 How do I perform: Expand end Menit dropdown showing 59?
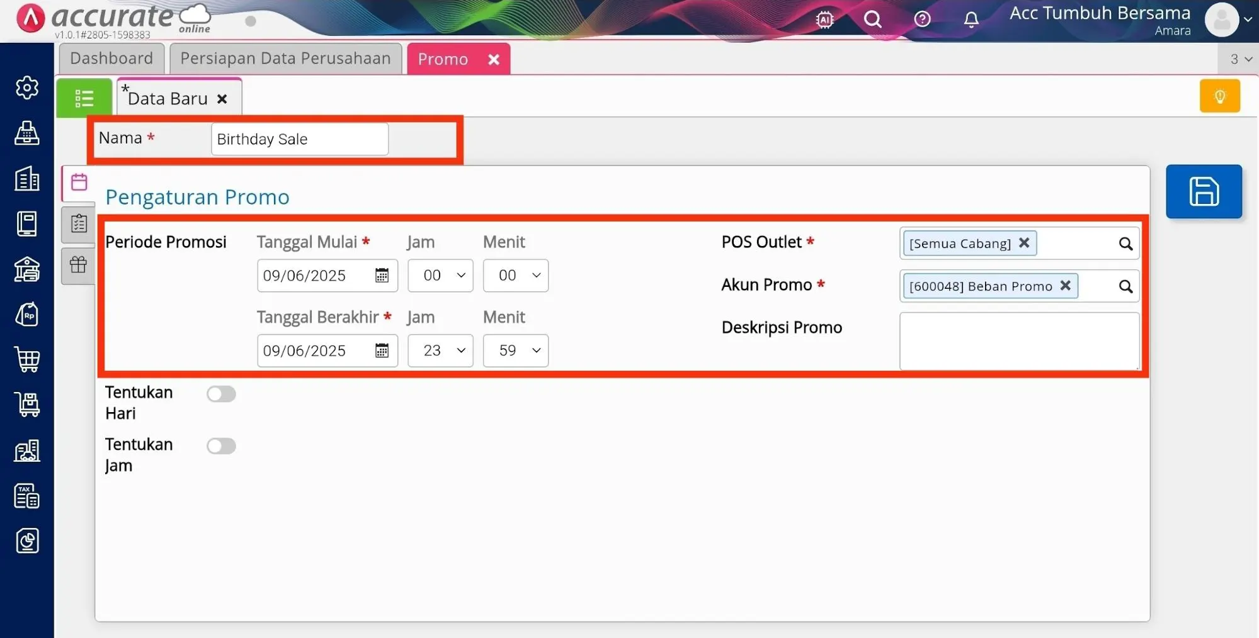point(516,350)
